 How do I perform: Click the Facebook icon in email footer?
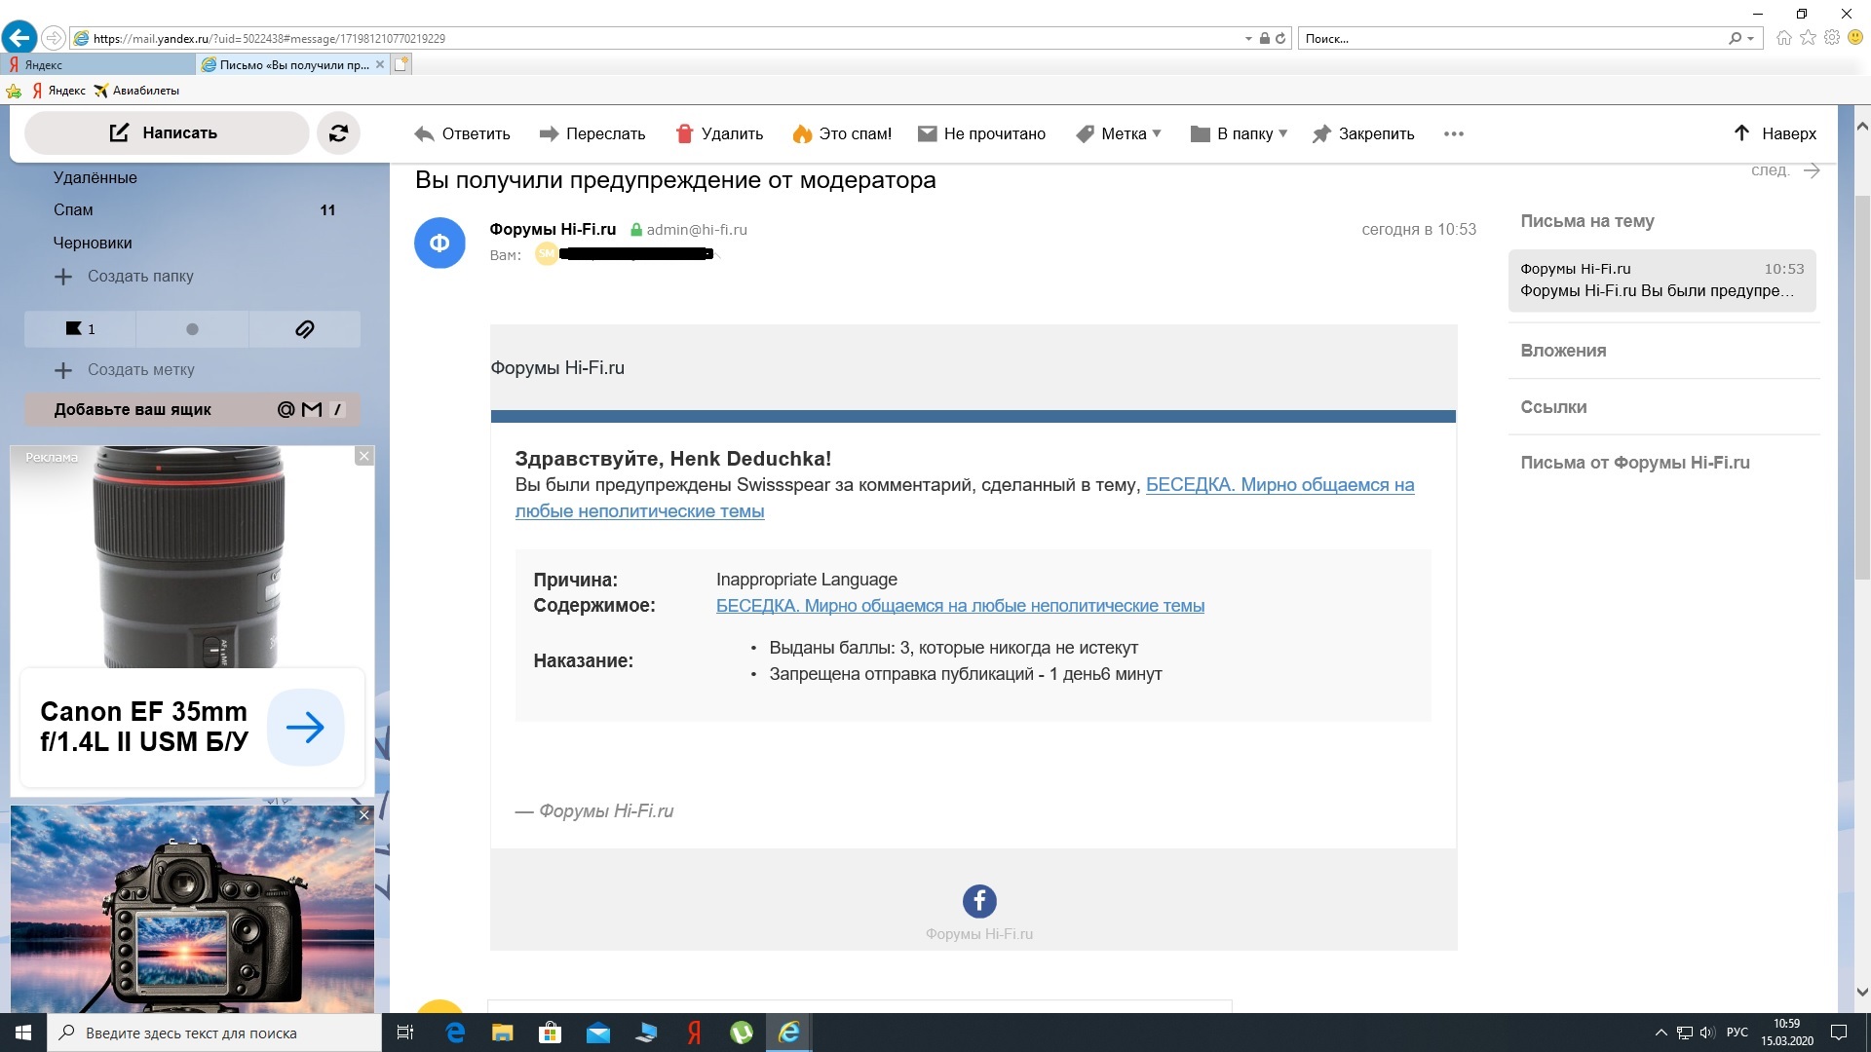click(978, 901)
